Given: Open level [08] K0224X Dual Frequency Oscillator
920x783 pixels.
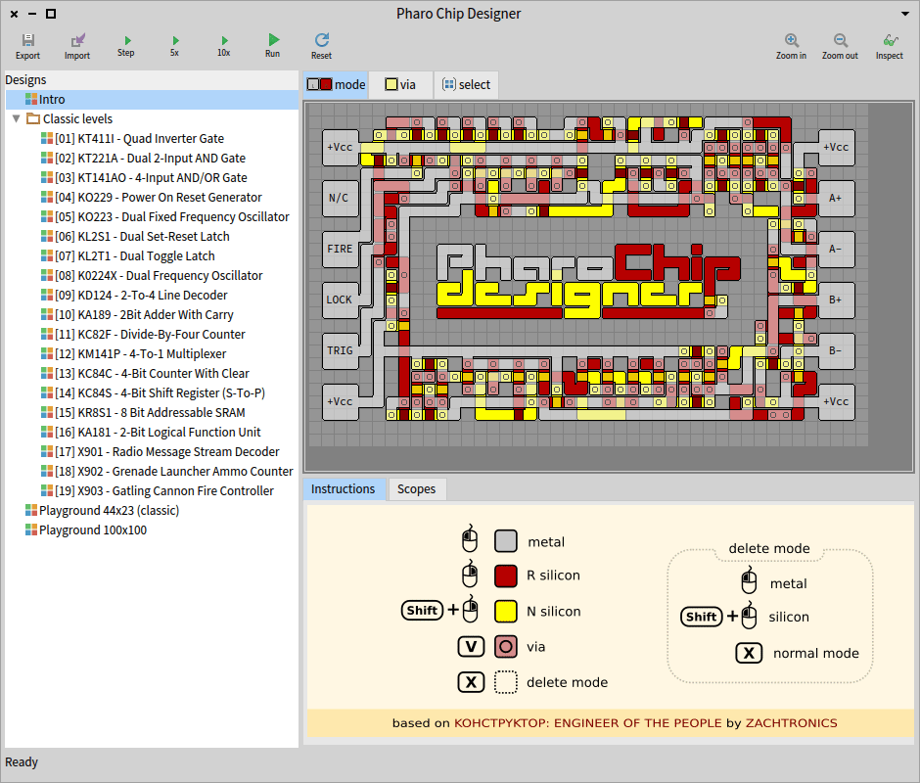Looking at the screenshot, I should [x=152, y=275].
